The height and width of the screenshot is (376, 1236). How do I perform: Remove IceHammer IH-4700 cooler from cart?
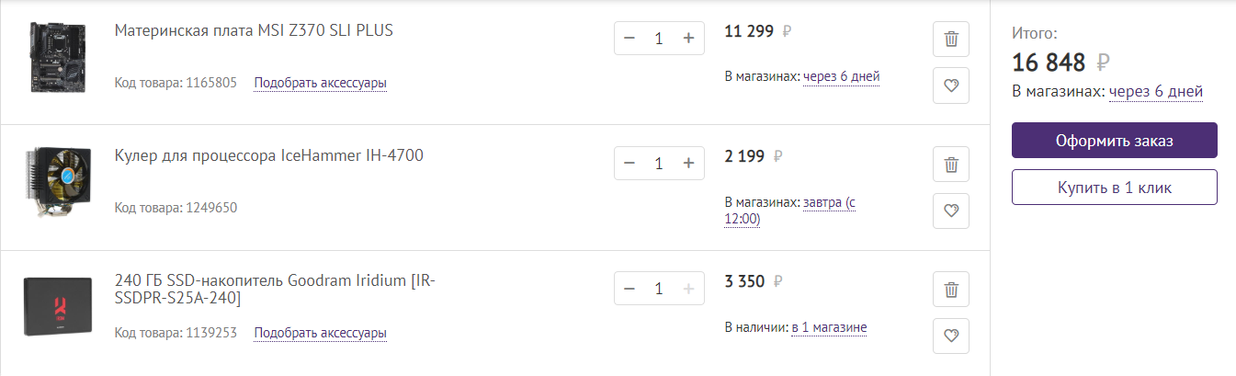tap(951, 165)
